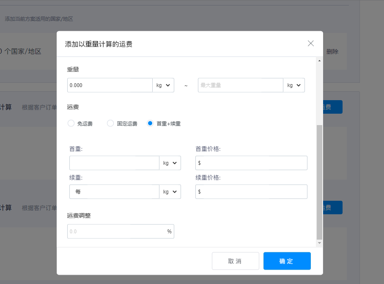384x284 pixels.
Task: 点击续重的每输入框
Action: [114, 191]
